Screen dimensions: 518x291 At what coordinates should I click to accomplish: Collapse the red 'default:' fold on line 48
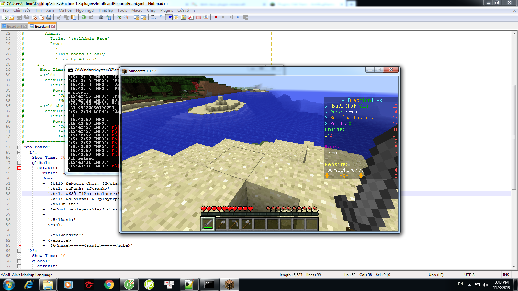tap(19, 168)
